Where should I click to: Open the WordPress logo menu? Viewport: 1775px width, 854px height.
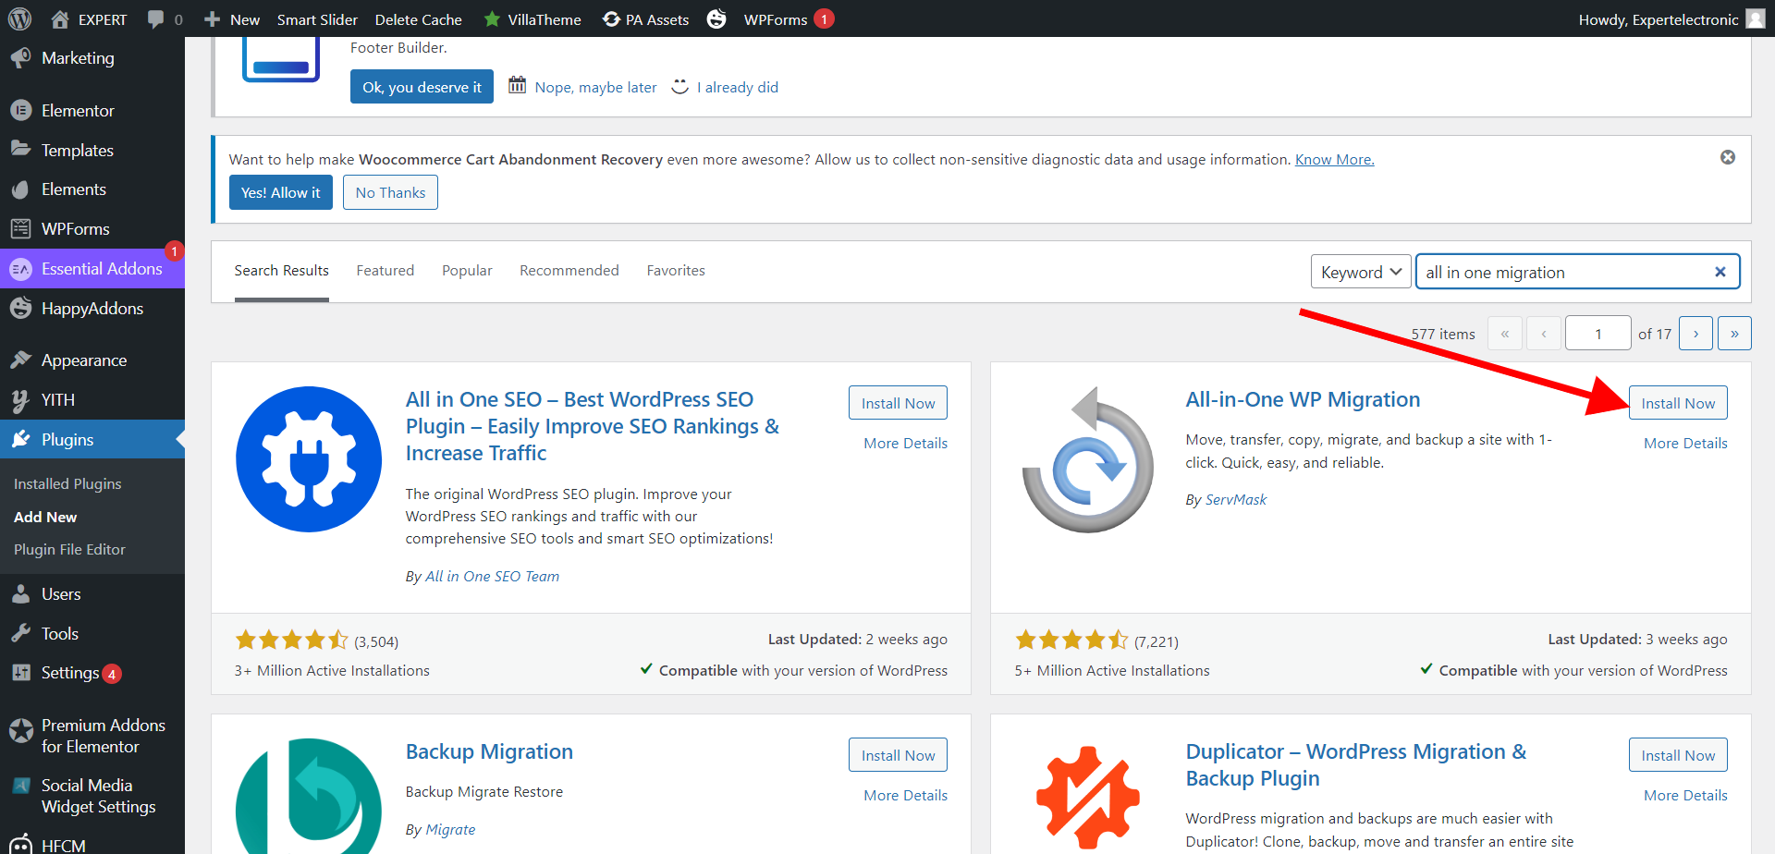coord(19,18)
